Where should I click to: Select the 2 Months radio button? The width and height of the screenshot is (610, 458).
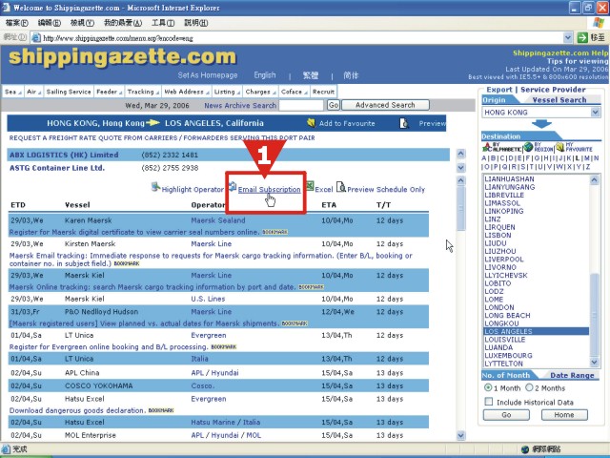[529, 387]
